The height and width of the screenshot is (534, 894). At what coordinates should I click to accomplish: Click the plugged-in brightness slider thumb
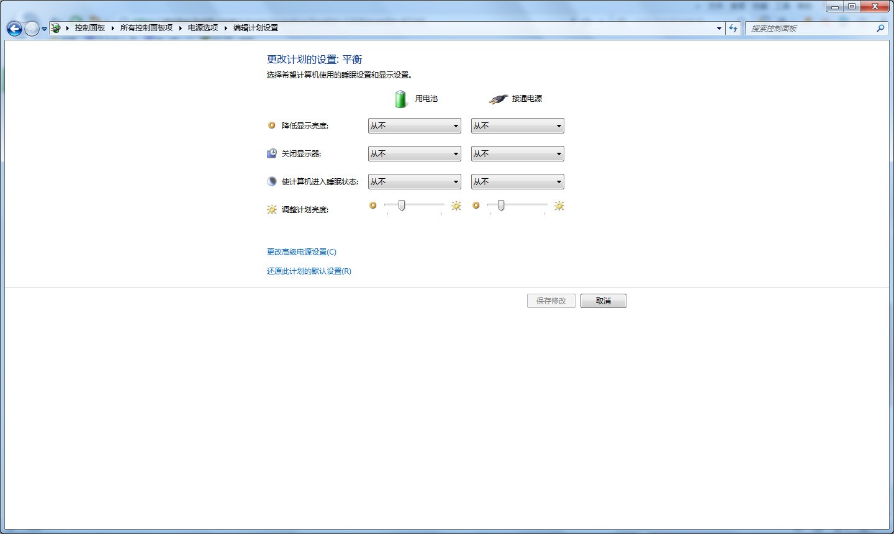point(501,206)
